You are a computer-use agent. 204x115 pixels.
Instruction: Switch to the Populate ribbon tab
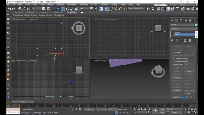[x=73, y=13]
